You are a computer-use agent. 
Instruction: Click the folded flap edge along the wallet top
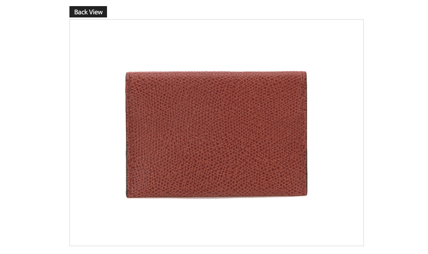tap(216, 72)
